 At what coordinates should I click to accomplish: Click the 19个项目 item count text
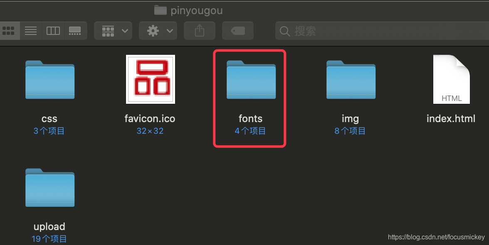[49, 239]
